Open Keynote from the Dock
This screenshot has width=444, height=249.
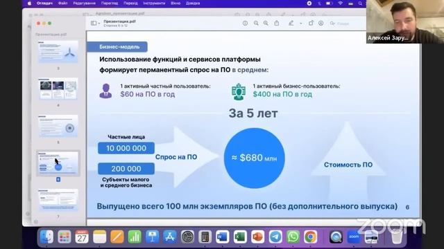tap(152, 237)
